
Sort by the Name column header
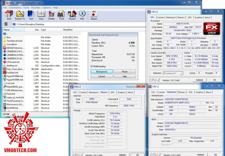coord(14,30)
